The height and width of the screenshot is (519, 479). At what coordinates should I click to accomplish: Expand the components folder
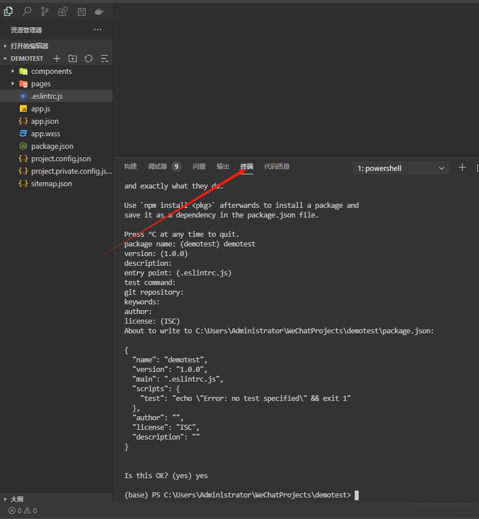point(51,71)
